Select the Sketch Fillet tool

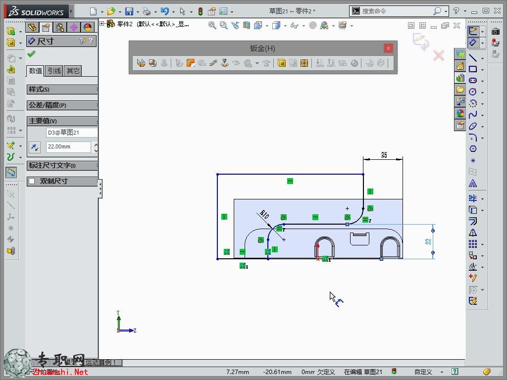(x=473, y=138)
